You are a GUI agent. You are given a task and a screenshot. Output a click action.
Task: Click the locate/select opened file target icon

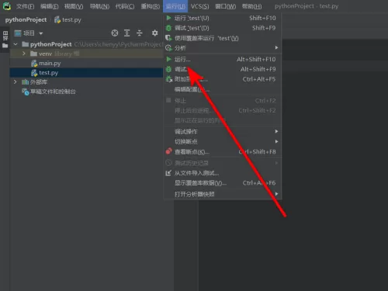115,33
